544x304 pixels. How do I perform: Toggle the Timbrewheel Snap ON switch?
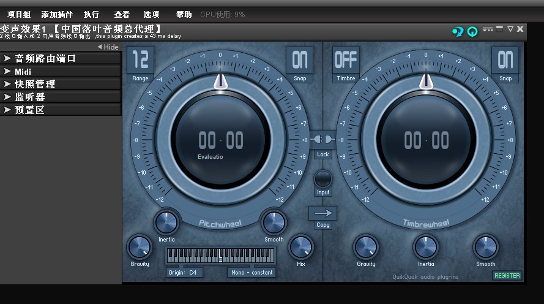click(505, 60)
